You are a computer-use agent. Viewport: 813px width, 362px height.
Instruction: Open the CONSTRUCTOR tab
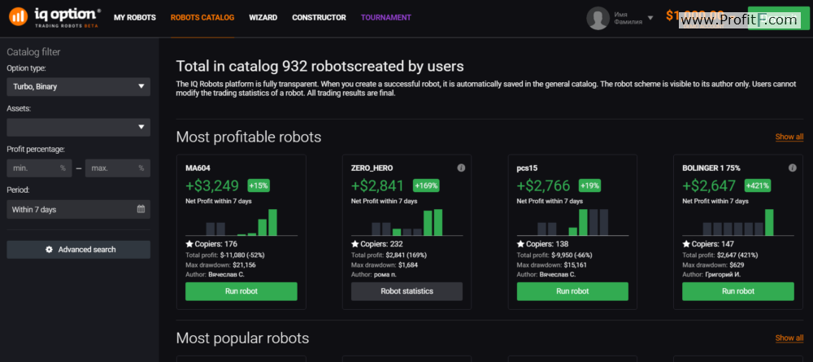coord(319,18)
